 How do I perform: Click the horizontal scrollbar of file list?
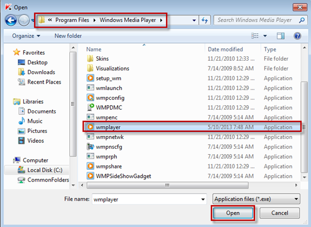tap(167, 185)
